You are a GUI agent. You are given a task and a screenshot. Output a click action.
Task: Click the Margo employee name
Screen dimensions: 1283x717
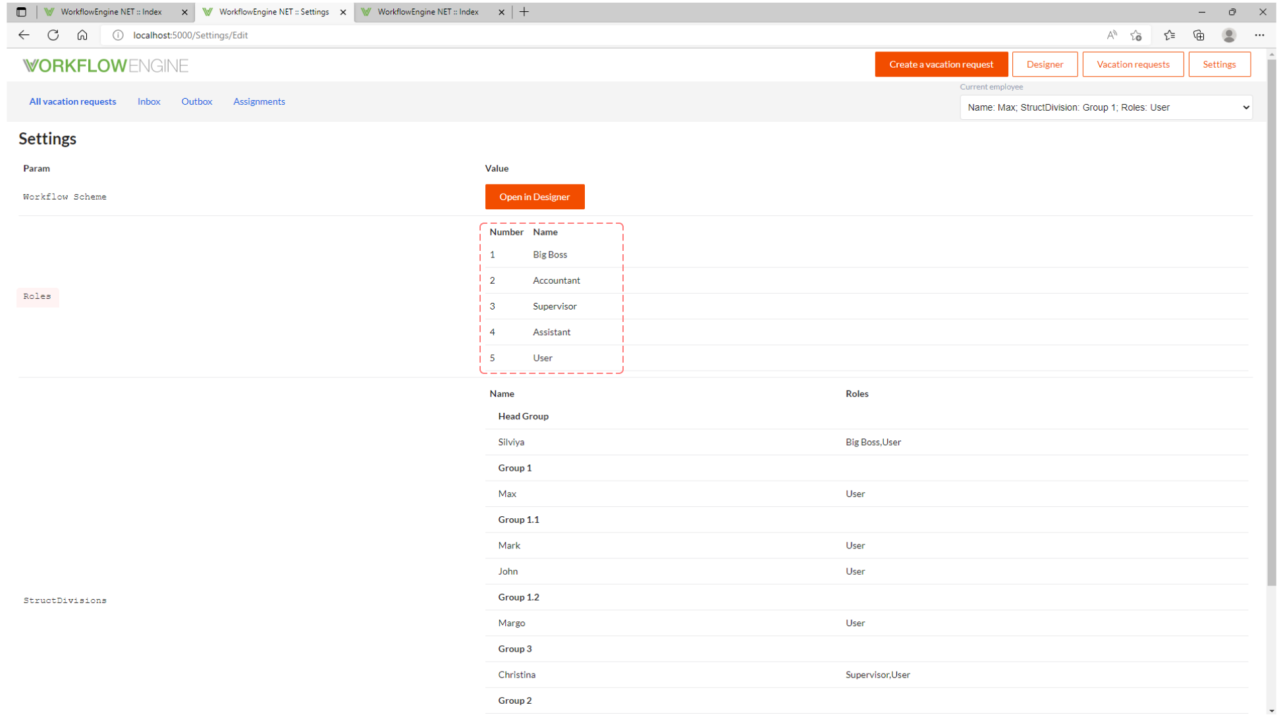[511, 623]
